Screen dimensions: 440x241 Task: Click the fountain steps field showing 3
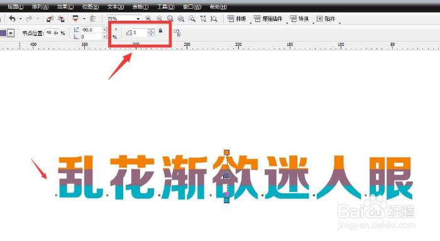140,33
